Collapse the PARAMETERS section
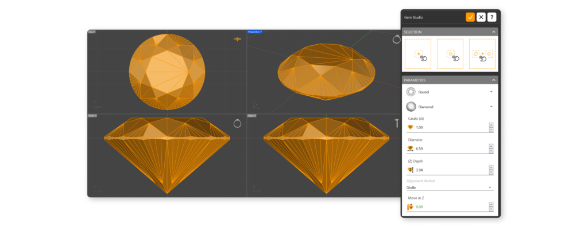The height and width of the screenshot is (227, 588). [493, 80]
